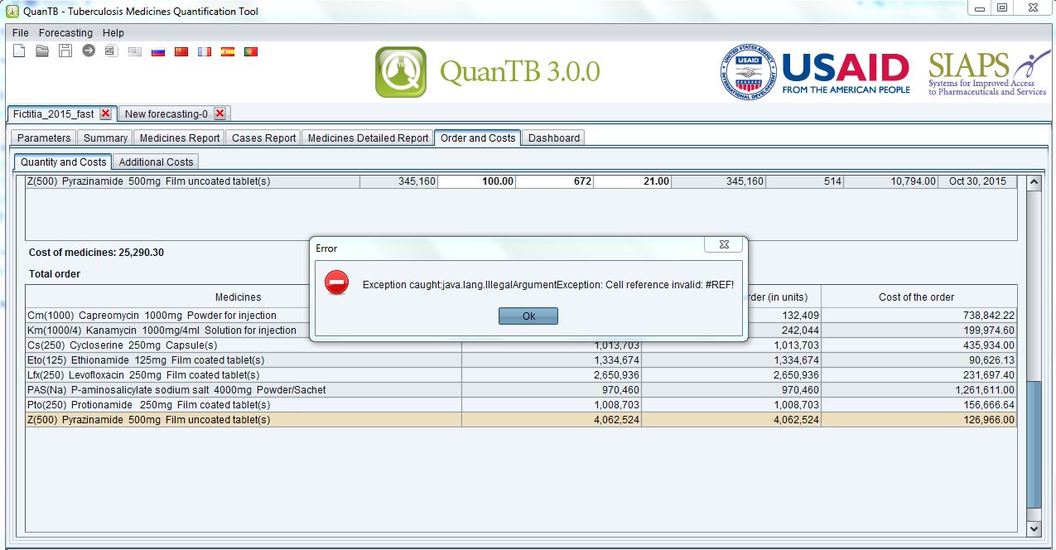The width and height of the screenshot is (1056, 550).
Task: Click the Oct 30, 2015 date cell
Action: point(978,181)
